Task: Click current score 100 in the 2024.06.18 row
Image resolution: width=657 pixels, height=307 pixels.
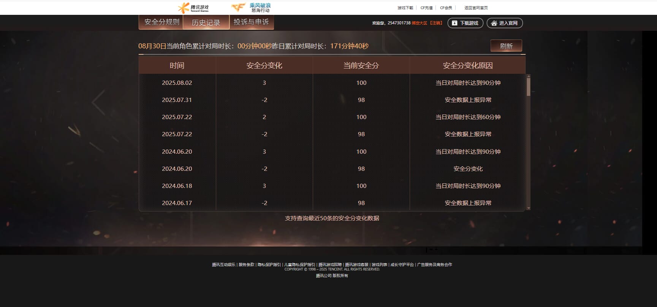Action: [361, 186]
